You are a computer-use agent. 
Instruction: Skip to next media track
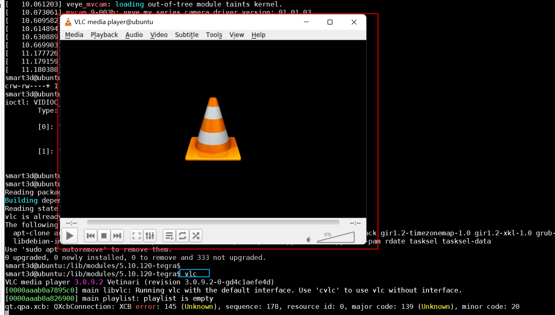pyautogui.click(x=117, y=236)
